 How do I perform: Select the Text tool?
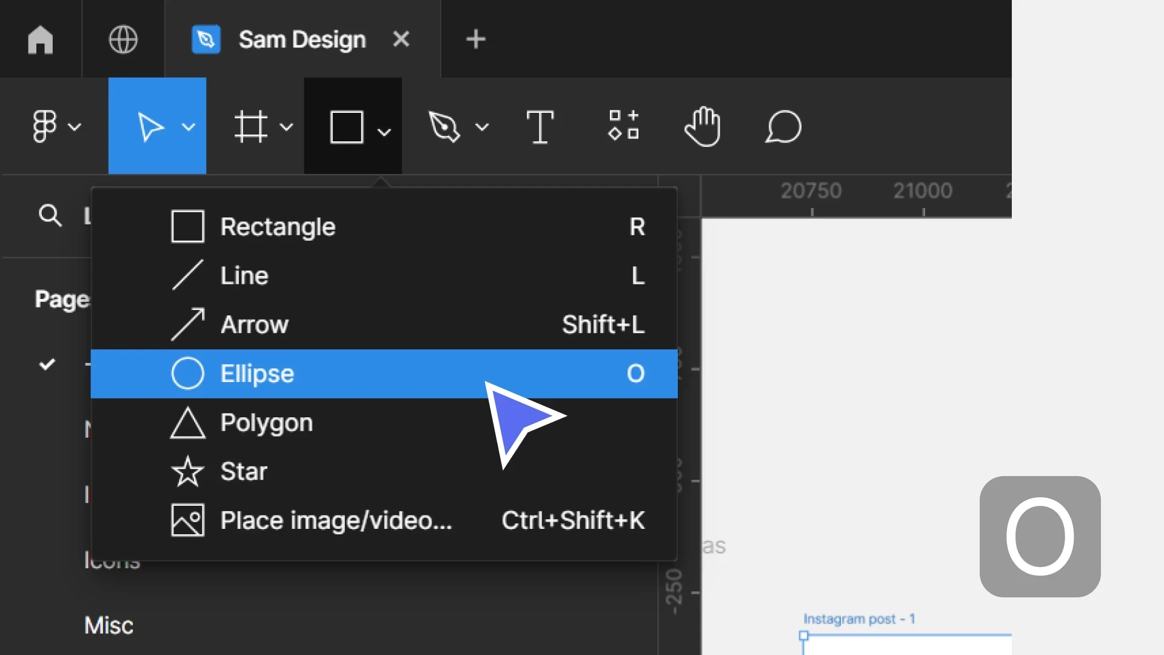[x=540, y=126]
